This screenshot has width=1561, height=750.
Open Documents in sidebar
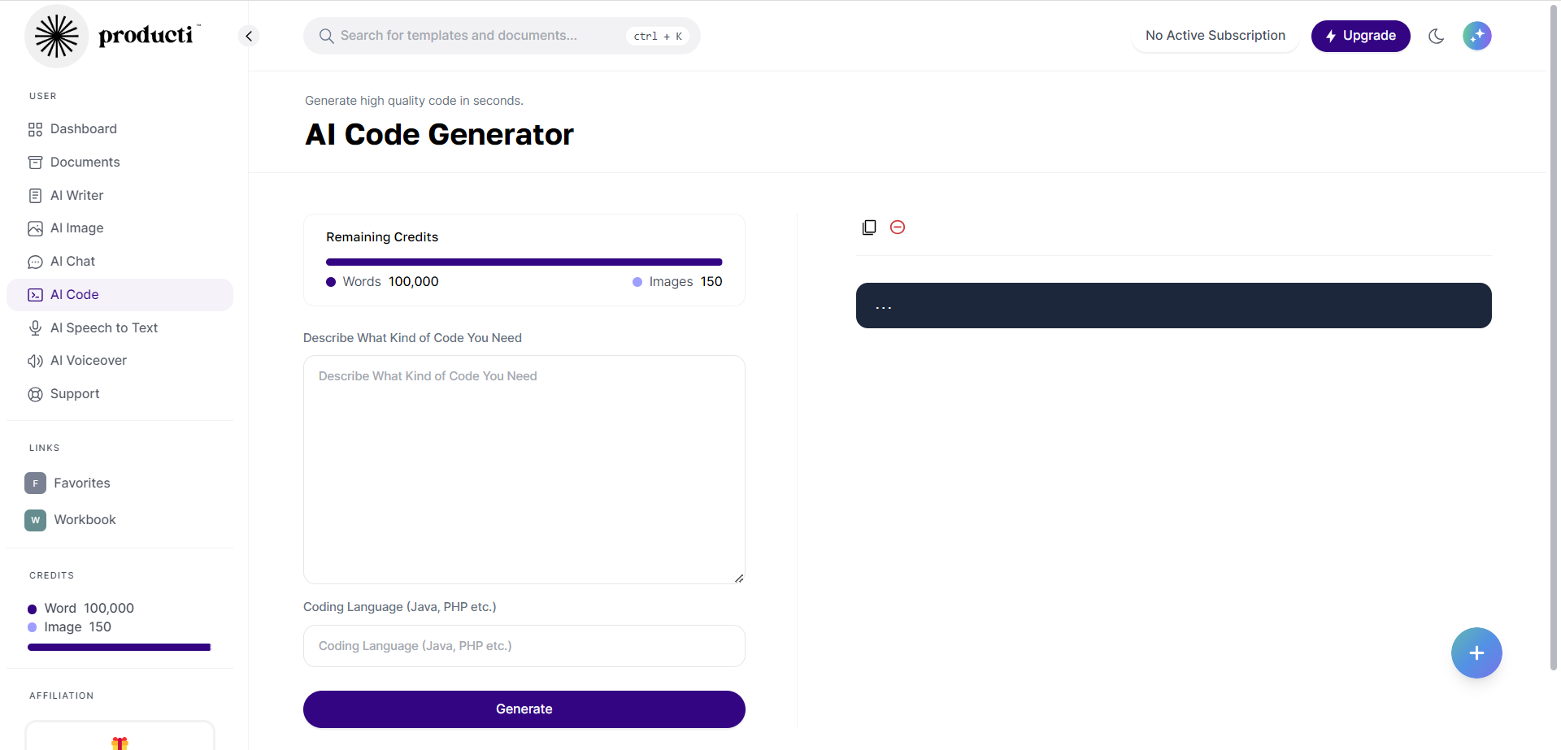pos(85,163)
